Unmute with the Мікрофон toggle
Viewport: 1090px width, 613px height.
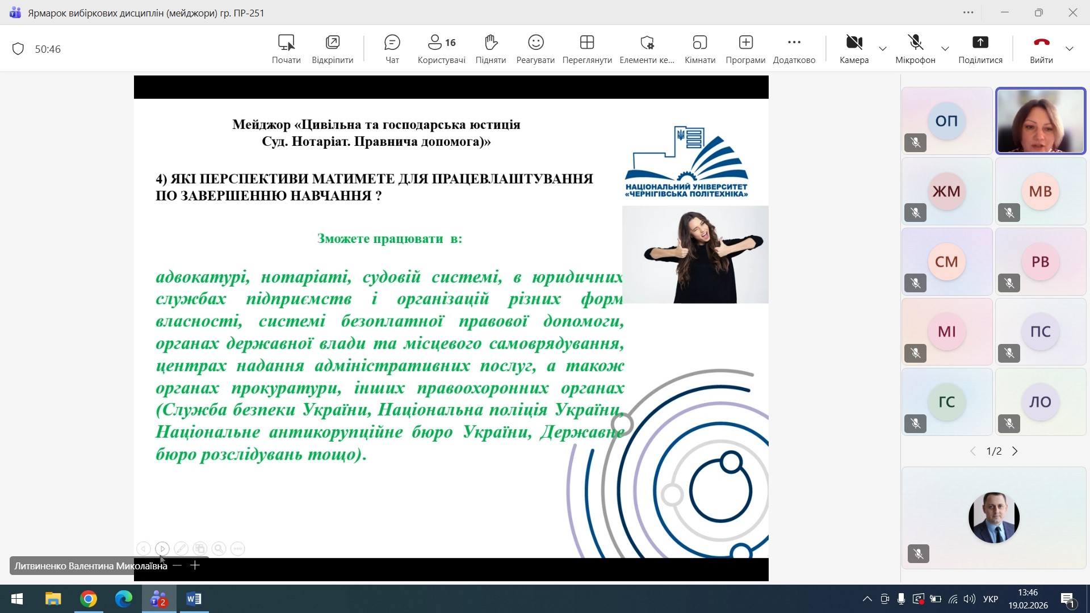click(915, 49)
